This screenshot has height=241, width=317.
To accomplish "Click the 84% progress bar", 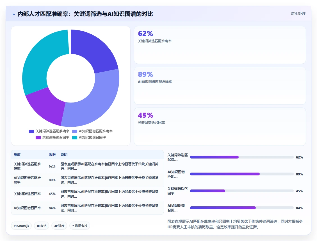I will 241,208.
